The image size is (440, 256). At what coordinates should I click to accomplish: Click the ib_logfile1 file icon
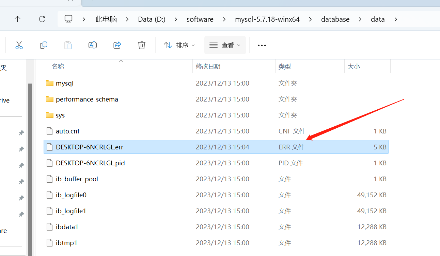[50, 211]
